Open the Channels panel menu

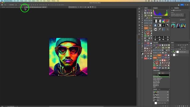coord(169,89)
